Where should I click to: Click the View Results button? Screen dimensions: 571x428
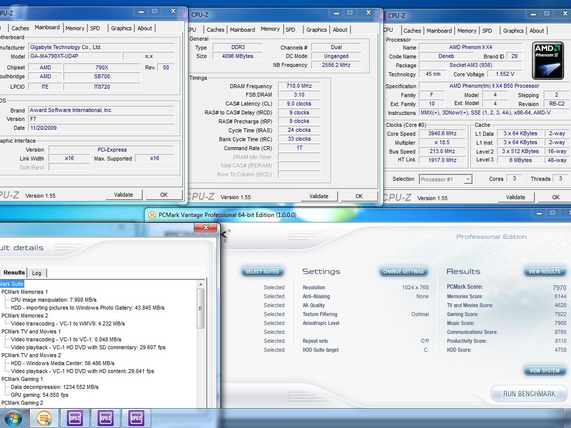pos(545,271)
